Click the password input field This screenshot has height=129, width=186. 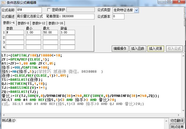coord(80,10)
